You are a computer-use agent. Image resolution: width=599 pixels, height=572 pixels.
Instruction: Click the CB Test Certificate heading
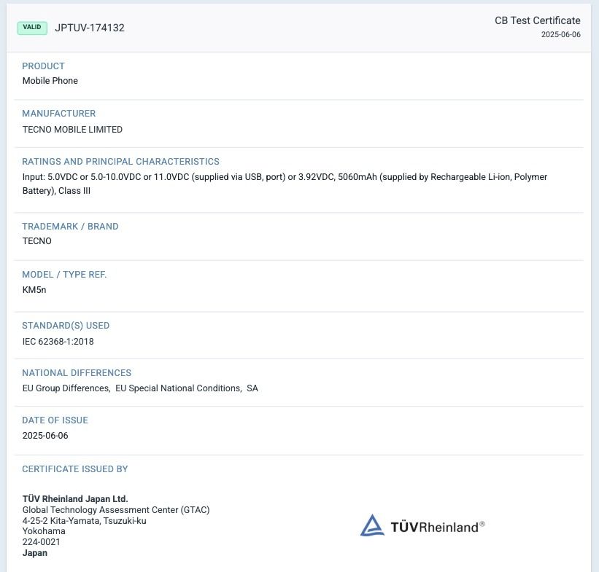point(538,20)
